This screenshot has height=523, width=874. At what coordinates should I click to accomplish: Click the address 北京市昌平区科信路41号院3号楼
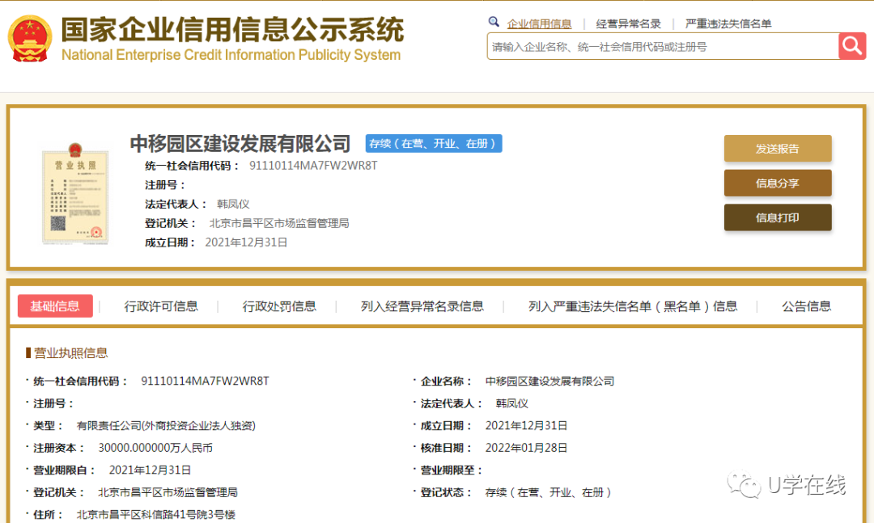point(155,515)
